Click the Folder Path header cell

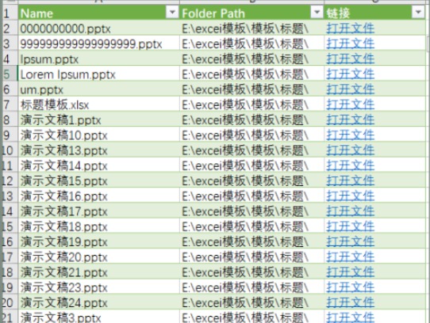tap(251, 13)
